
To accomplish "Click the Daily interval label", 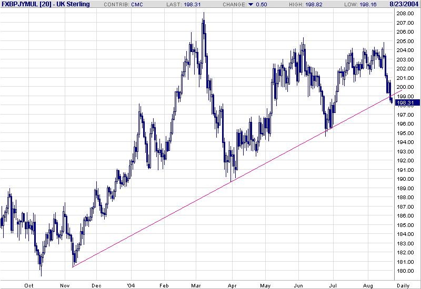I will 403,285.
